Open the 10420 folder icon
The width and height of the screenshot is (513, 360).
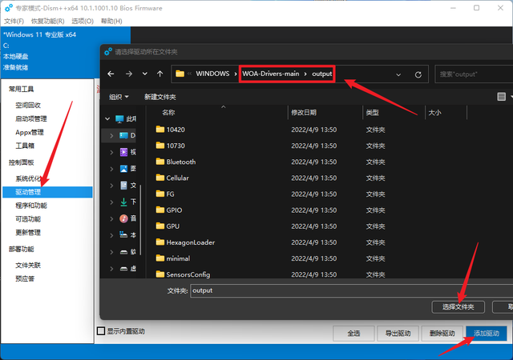tap(160, 130)
